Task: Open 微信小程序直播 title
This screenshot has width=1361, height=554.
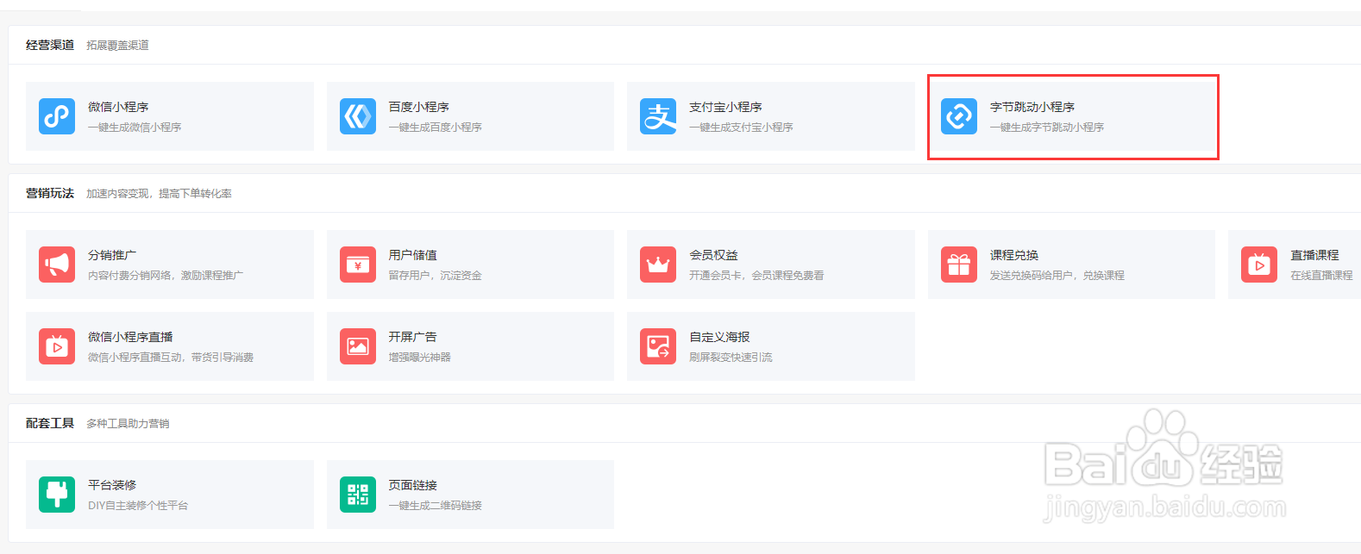Action: pyautogui.click(x=130, y=337)
